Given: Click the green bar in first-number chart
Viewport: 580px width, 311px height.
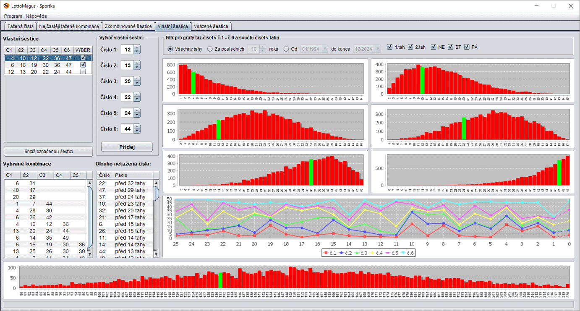Looking at the screenshot, I should tap(193, 82).
